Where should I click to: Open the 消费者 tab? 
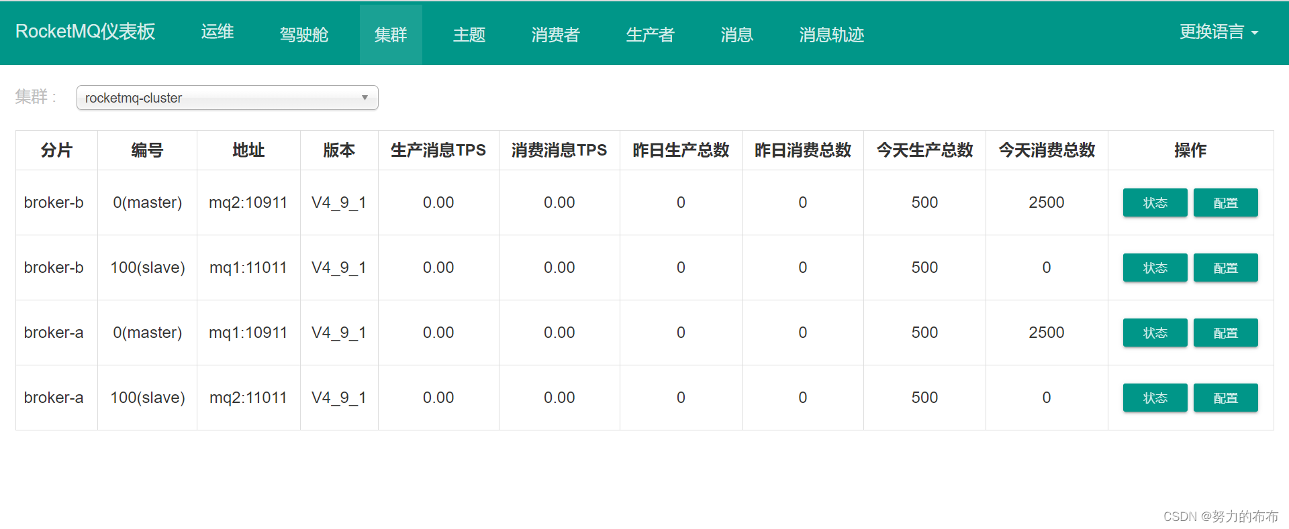pyautogui.click(x=556, y=34)
